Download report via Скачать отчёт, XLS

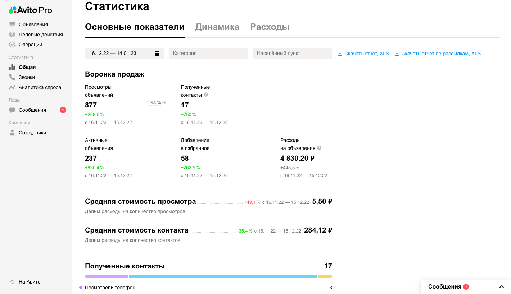pyautogui.click(x=367, y=54)
